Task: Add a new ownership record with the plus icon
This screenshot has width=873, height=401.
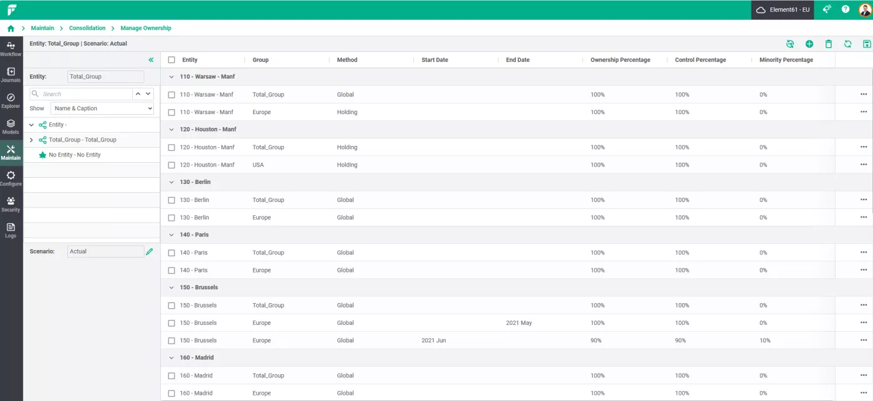Action: click(x=809, y=44)
